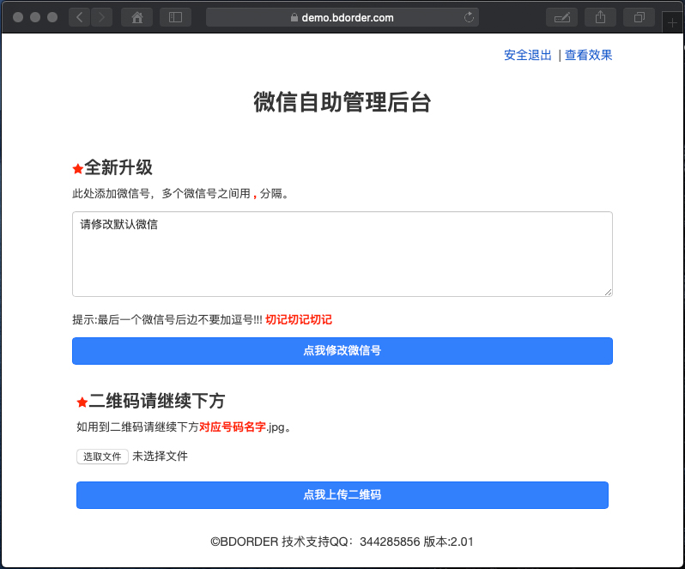This screenshot has width=685, height=569.
Task: Click the padlock icon in address bar
Action: [294, 17]
